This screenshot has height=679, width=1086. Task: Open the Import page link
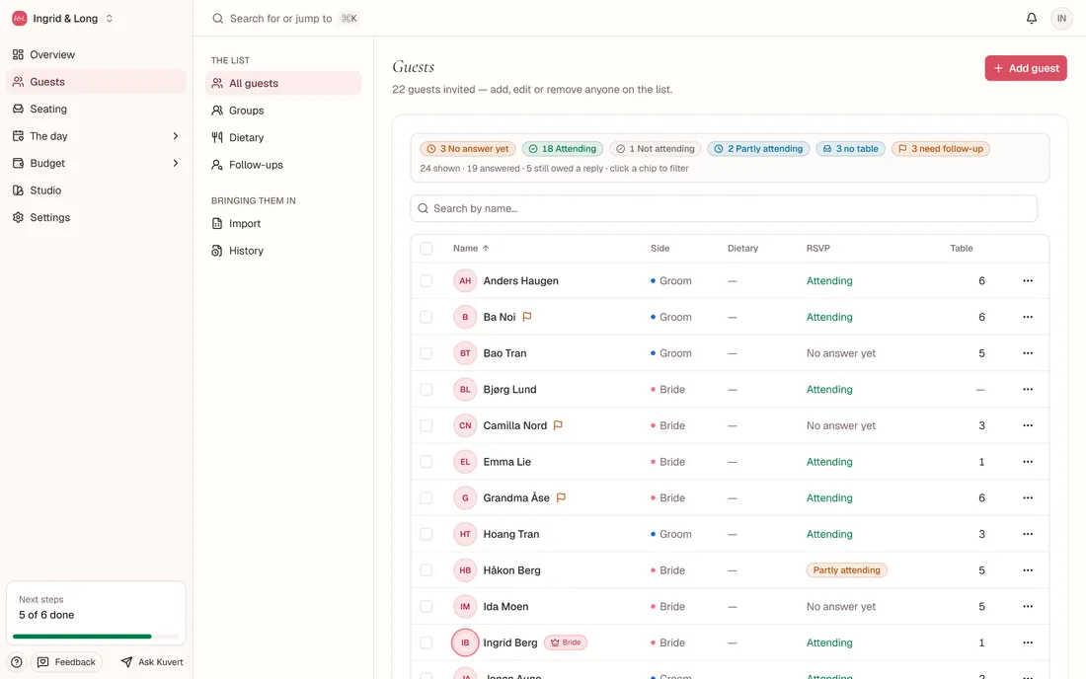point(283,224)
